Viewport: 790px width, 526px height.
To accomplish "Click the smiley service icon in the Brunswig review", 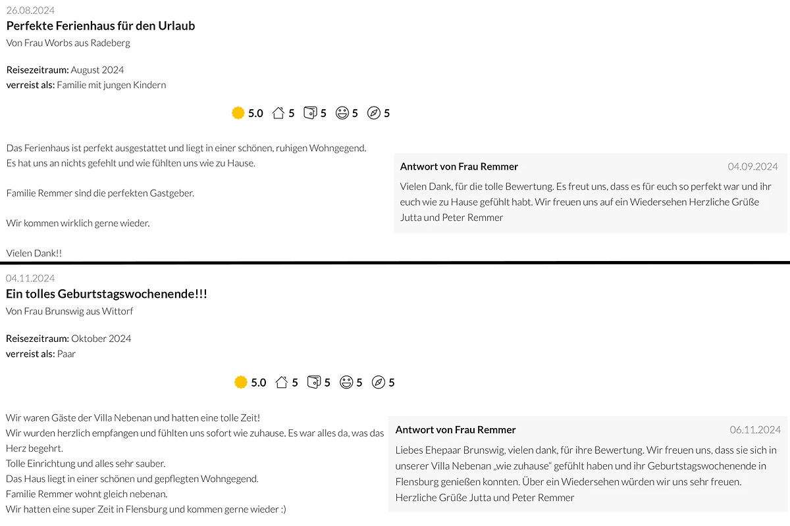I will pyautogui.click(x=346, y=382).
